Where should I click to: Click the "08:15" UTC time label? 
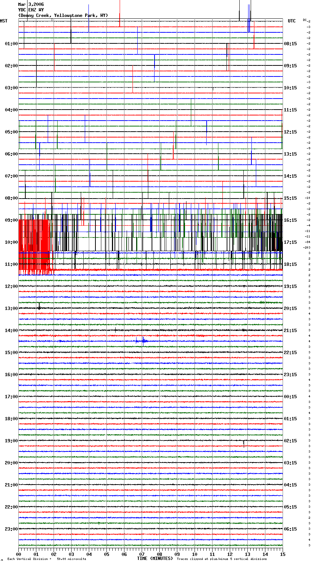click(290, 44)
